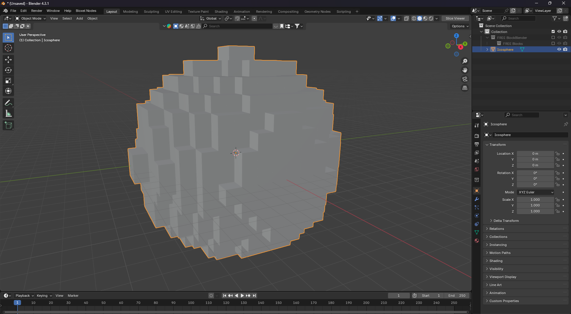Enable the FREE BlockBlender collection checkbox

[x=553, y=37]
